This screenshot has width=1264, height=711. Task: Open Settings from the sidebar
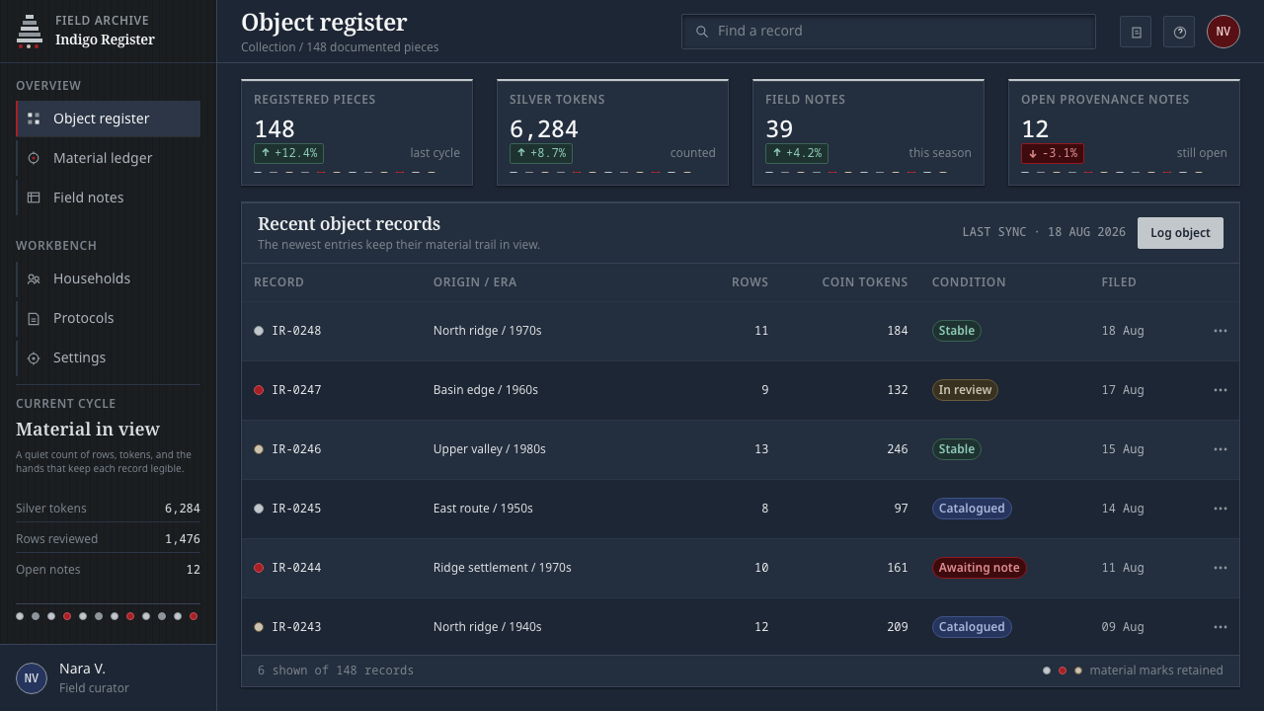(x=109, y=357)
